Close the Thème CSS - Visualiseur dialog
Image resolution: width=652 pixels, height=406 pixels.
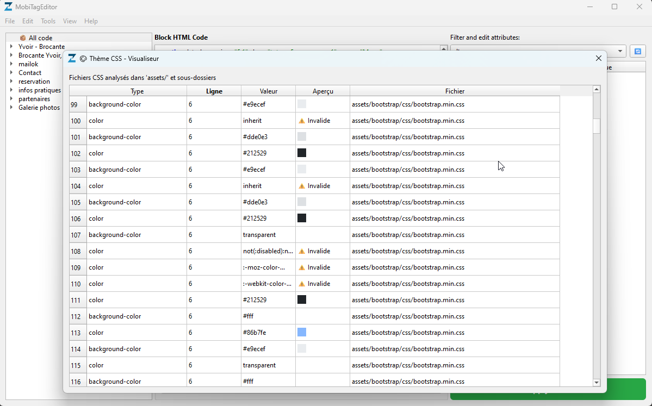[x=598, y=58]
